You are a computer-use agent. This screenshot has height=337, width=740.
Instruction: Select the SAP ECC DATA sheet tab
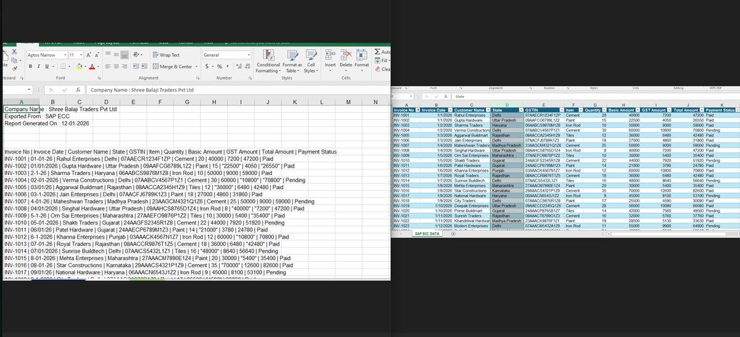(427, 234)
